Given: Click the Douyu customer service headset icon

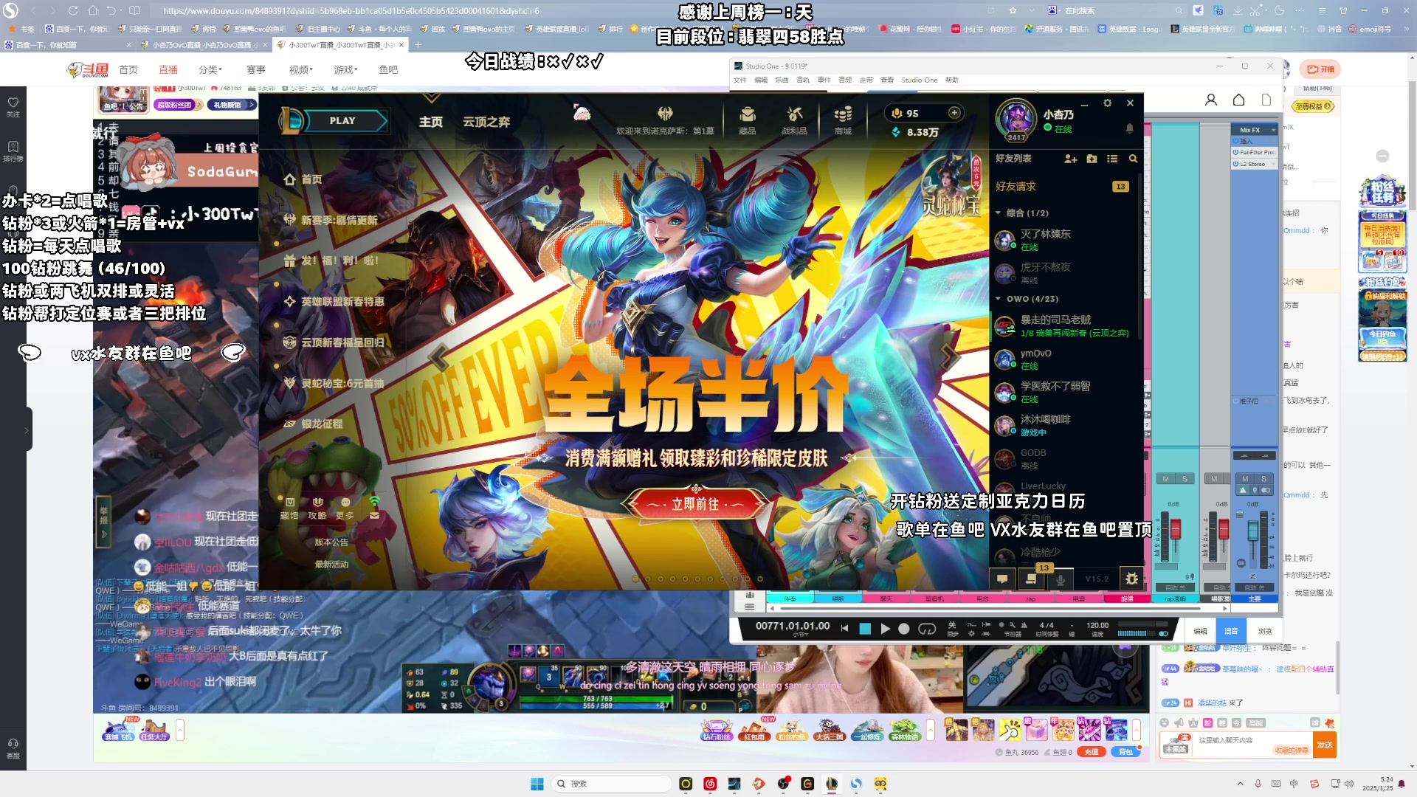Looking at the screenshot, I should coord(13,743).
